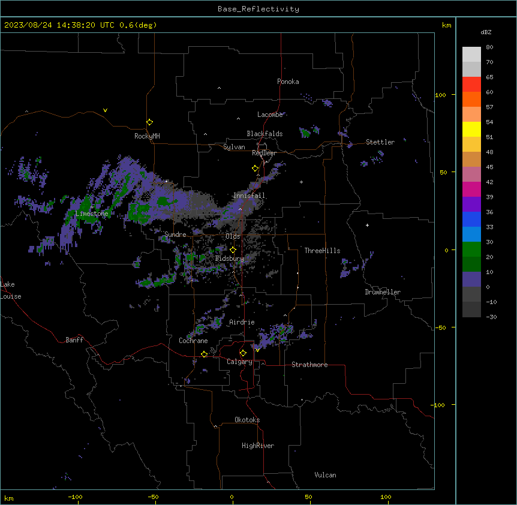Click the Banff label

click(x=74, y=340)
